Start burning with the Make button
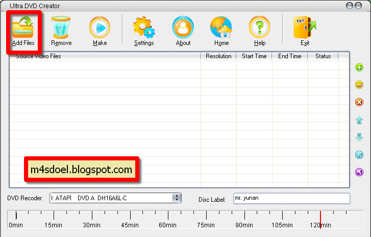 (100, 28)
